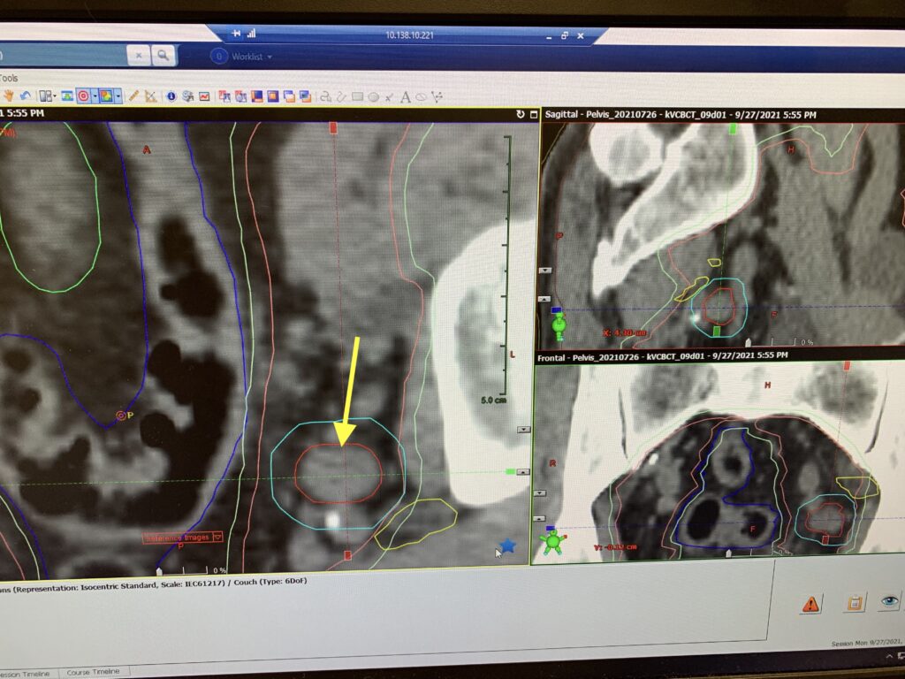905x679 pixels.
Task: Click the blend slider handle in Frontal view
Action: (x=729, y=554)
